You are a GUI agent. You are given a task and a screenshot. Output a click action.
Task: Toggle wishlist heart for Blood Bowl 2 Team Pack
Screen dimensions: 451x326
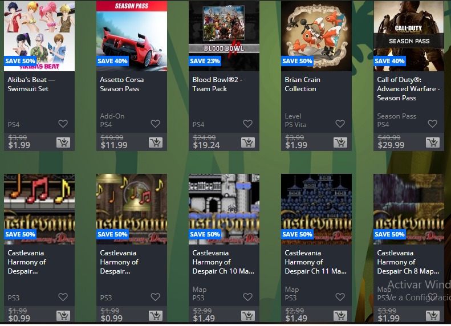[247, 124]
